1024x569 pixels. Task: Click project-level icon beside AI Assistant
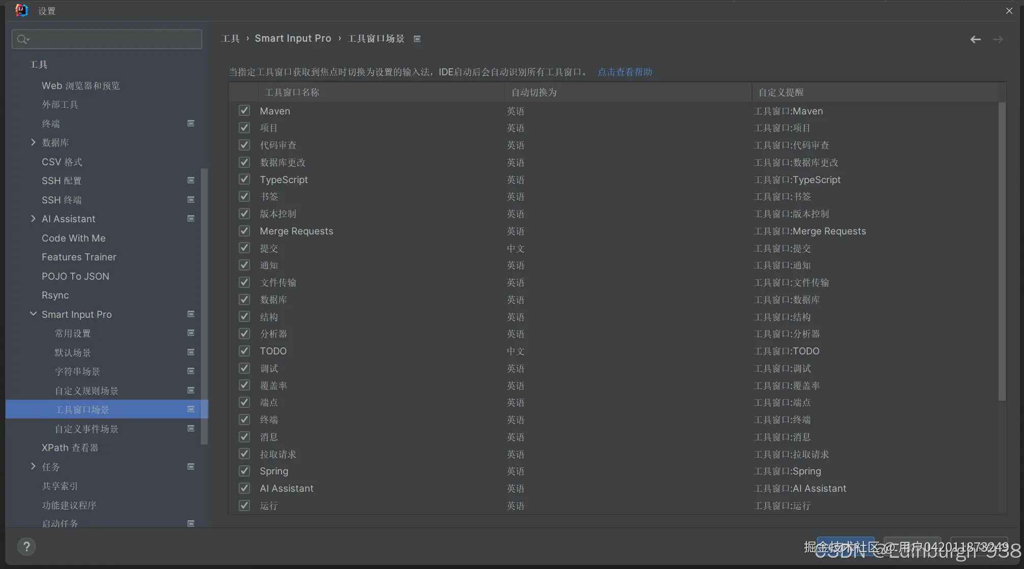point(191,218)
